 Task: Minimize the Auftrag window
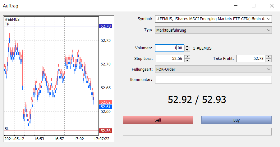tap(236, 6)
